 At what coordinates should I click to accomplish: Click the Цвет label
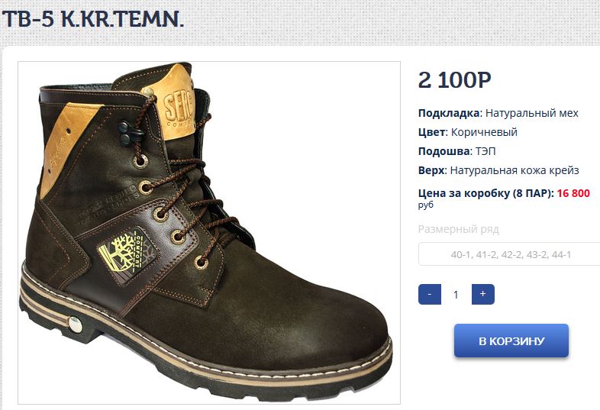(x=431, y=132)
